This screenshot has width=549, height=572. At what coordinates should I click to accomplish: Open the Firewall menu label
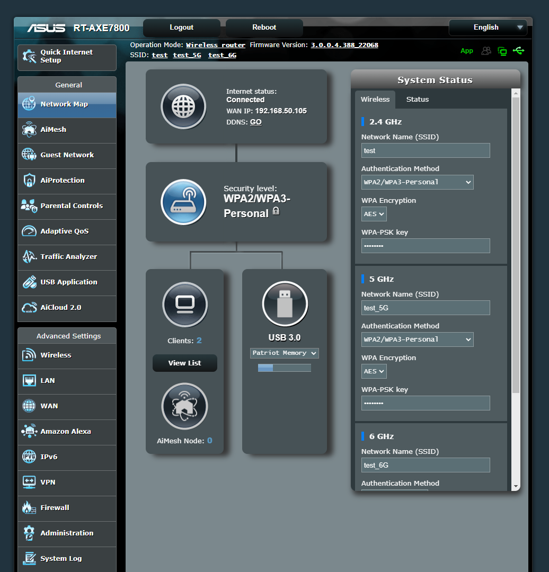pyautogui.click(x=55, y=507)
